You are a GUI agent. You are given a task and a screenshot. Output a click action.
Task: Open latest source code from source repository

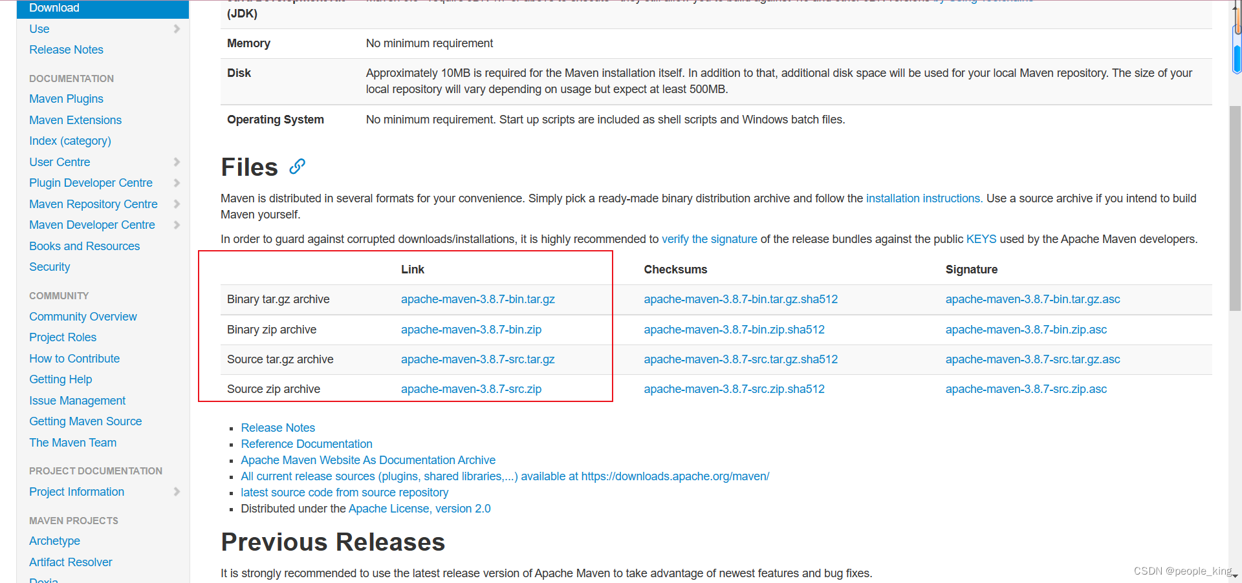[x=344, y=493]
